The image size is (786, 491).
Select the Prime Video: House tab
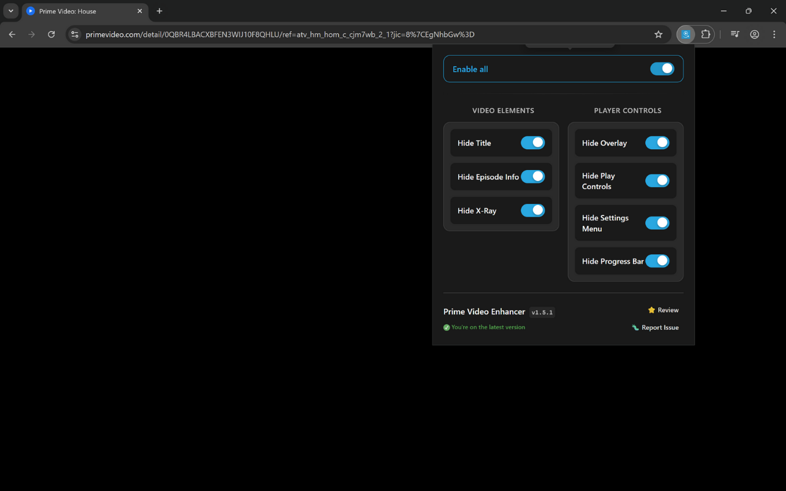coord(85,11)
